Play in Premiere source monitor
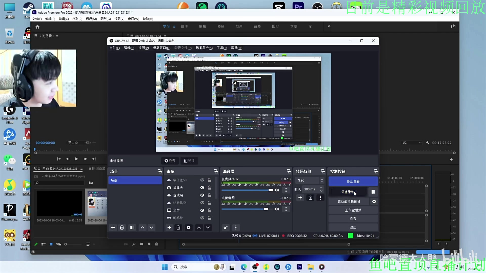 (76, 159)
